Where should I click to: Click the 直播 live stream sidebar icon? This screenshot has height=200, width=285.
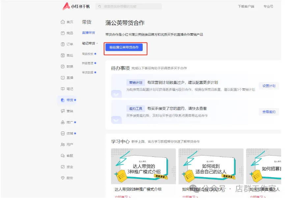click(63, 78)
